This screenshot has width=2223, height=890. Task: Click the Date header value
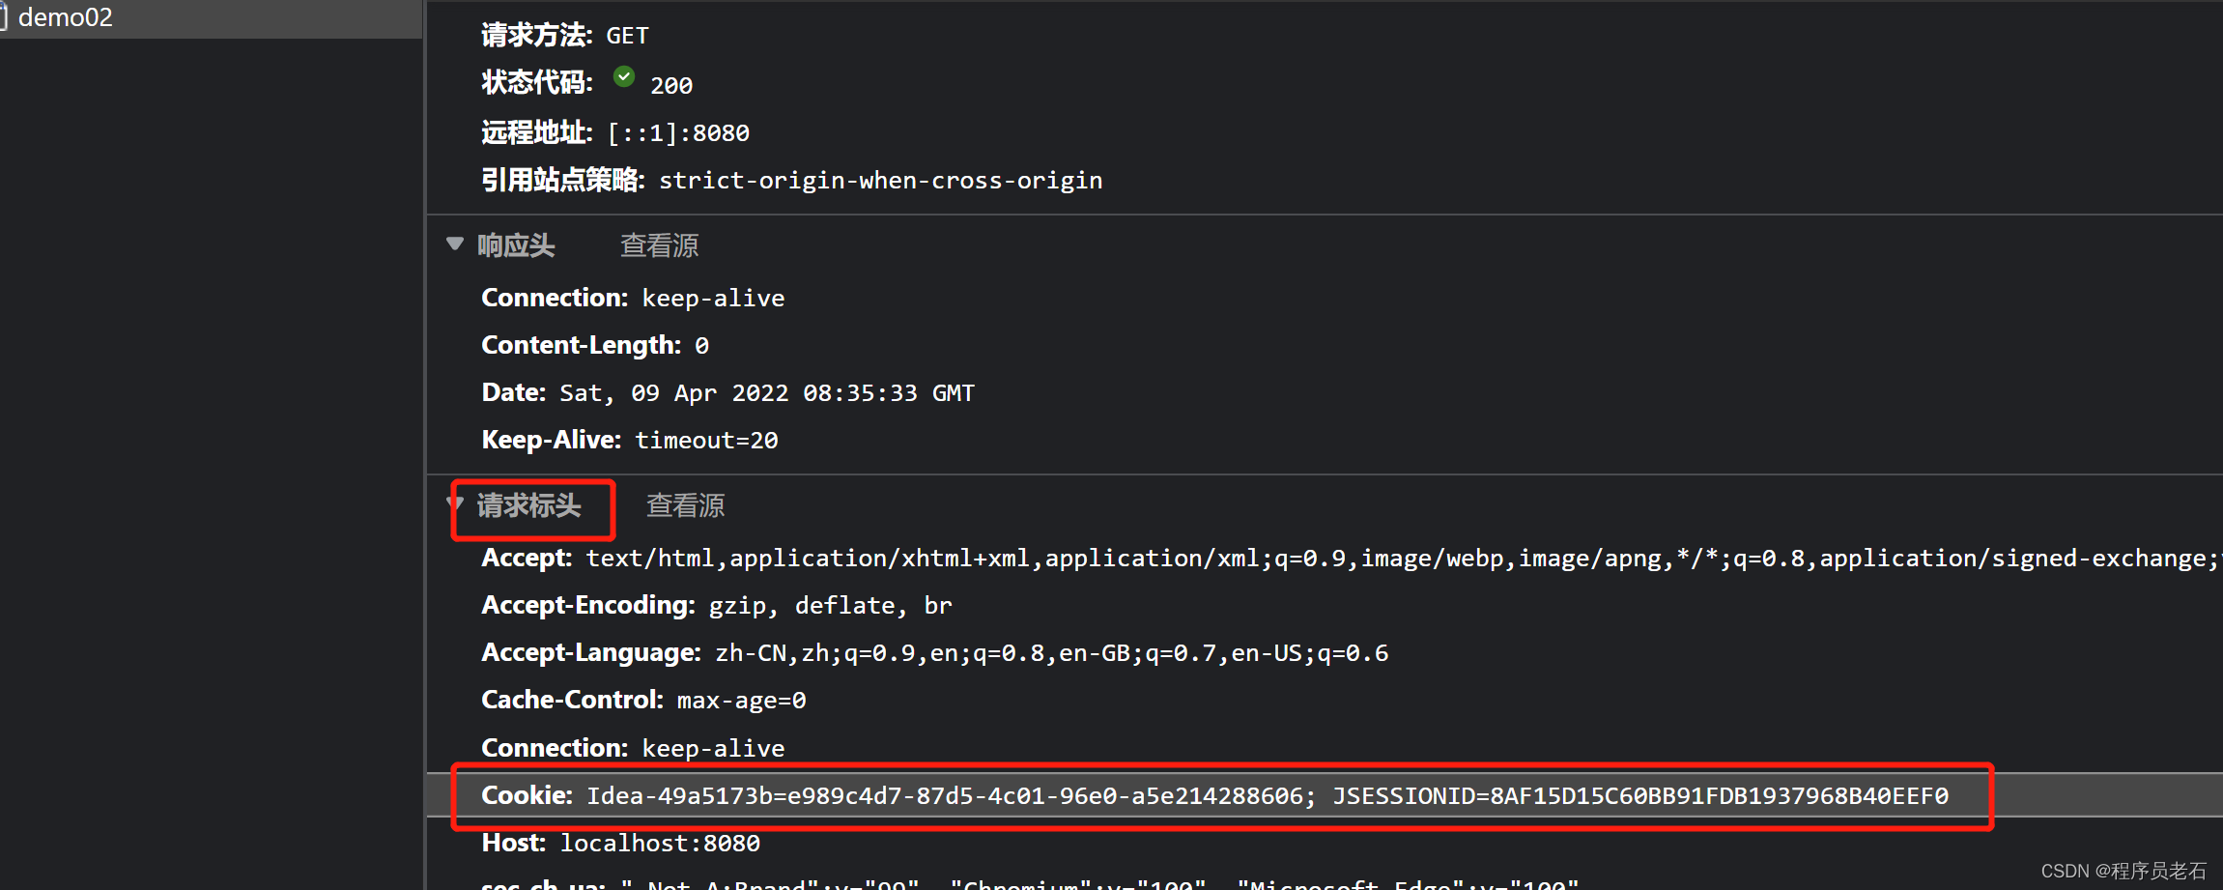(767, 393)
